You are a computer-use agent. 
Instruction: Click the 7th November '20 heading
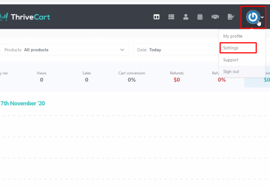pos(23,103)
